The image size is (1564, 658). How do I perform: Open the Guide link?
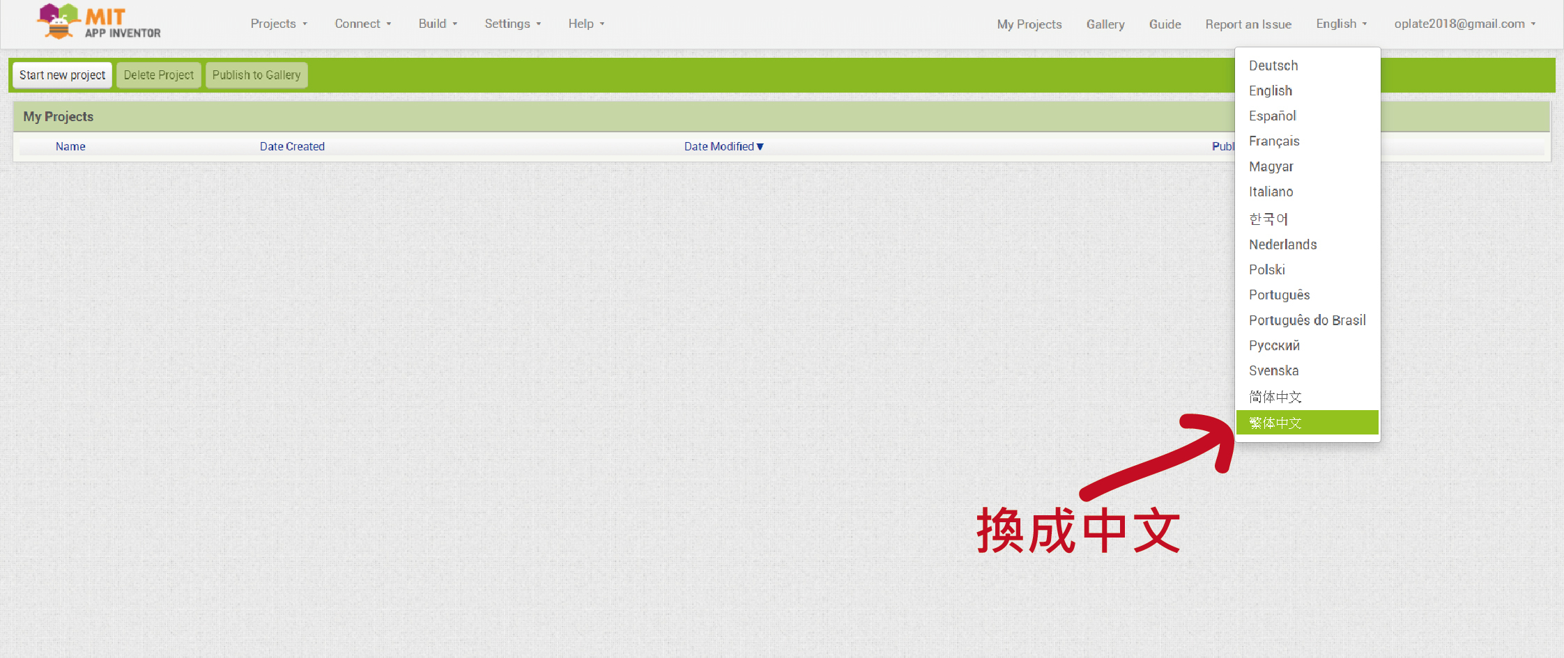(x=1165, y=24)
